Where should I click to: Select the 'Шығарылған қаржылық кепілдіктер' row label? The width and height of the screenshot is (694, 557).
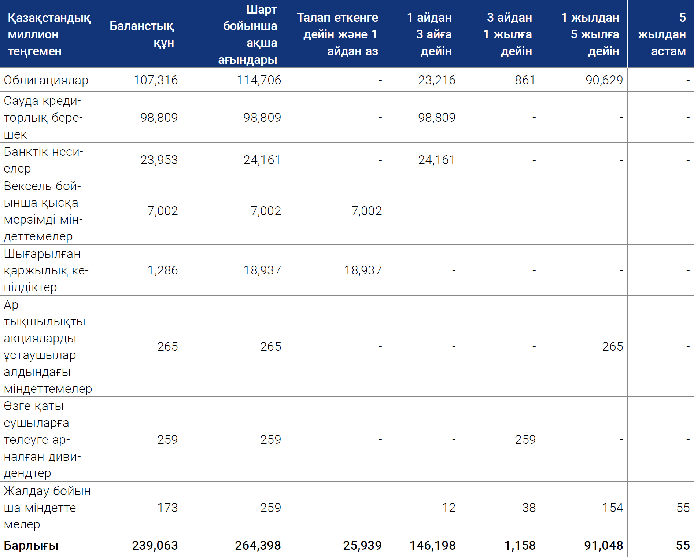(x=46, y=270)
